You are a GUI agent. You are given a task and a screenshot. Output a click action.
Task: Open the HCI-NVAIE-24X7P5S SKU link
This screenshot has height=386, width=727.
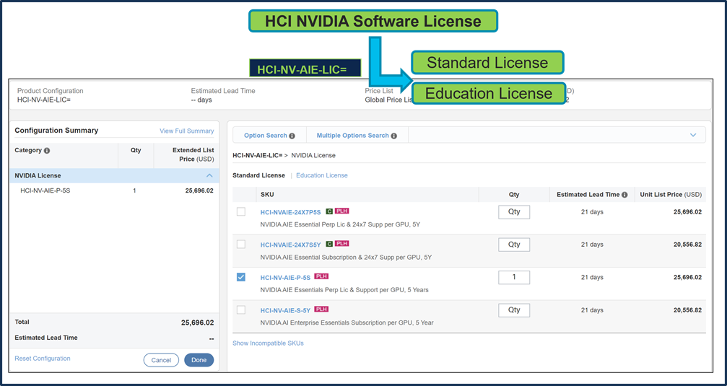point(290,212)
